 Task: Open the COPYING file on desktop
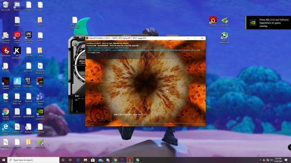coord(29,52)
